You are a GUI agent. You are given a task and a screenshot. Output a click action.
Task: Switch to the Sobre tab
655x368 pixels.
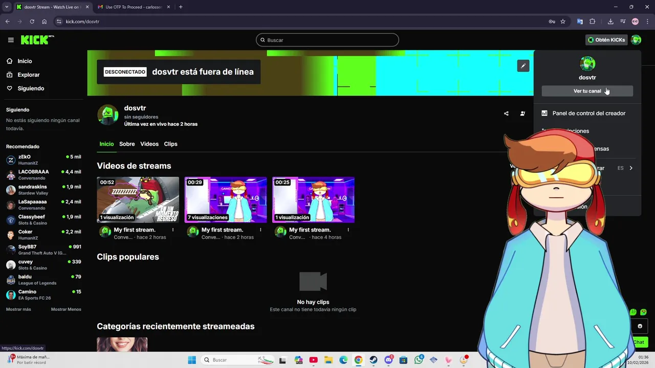(x=127, y=144)
